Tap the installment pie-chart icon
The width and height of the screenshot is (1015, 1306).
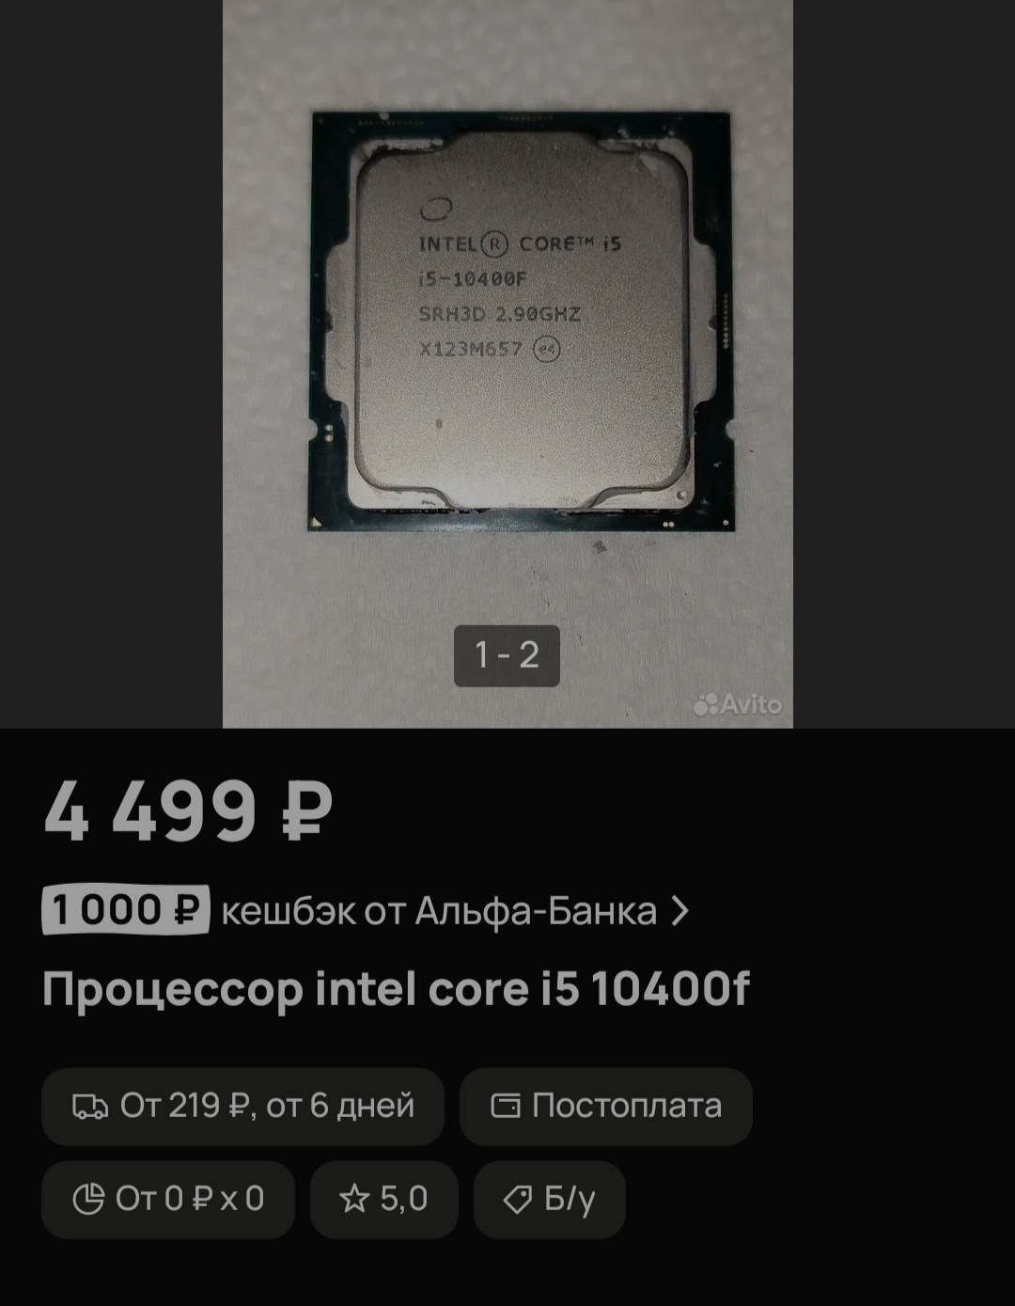[88, 1199]
